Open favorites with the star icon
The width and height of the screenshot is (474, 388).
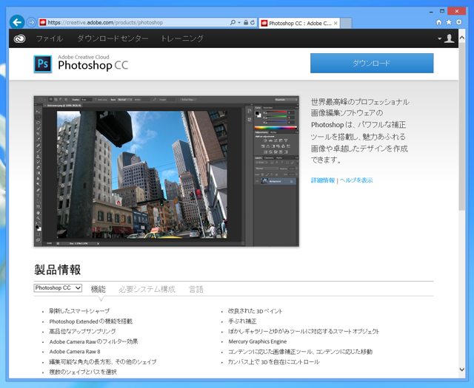(449, 22)
